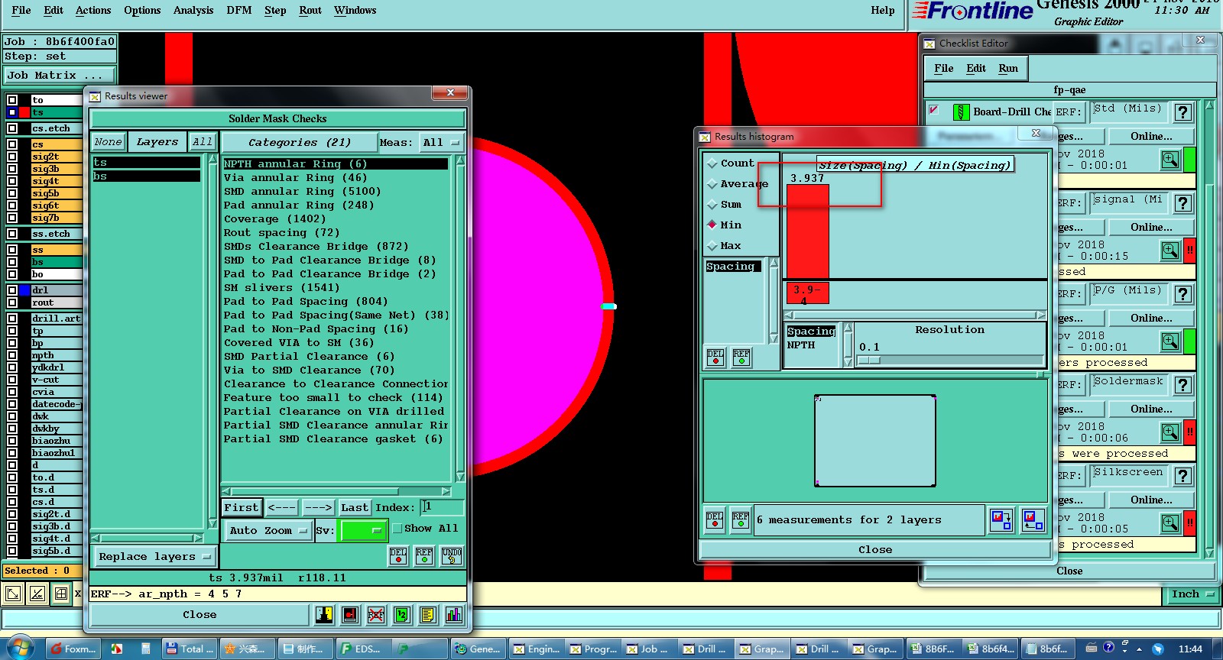The image size is (1223, 660).
Task: Toggle the checkbox of layer 'ts' in layer list
Action: [x=12, y=112]
